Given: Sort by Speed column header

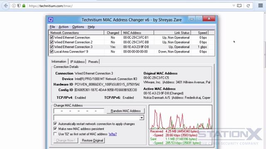Looking at the screenshot, I should tap(199, 33).
